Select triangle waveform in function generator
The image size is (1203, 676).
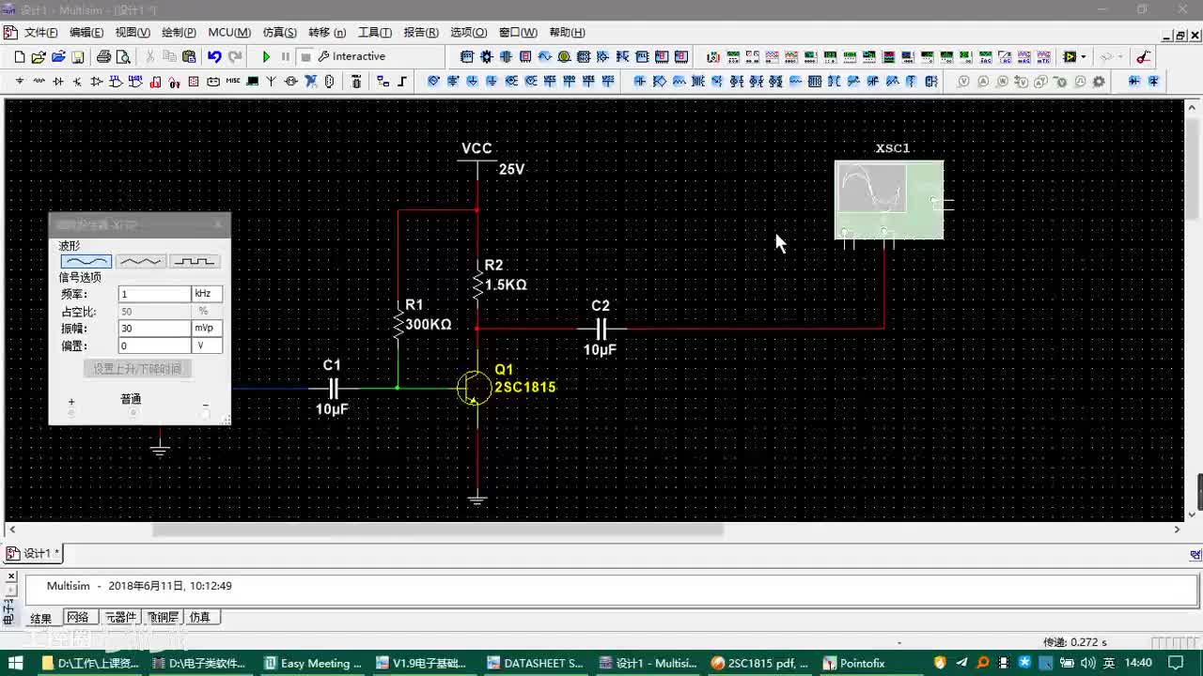click(x=140, y=262)
